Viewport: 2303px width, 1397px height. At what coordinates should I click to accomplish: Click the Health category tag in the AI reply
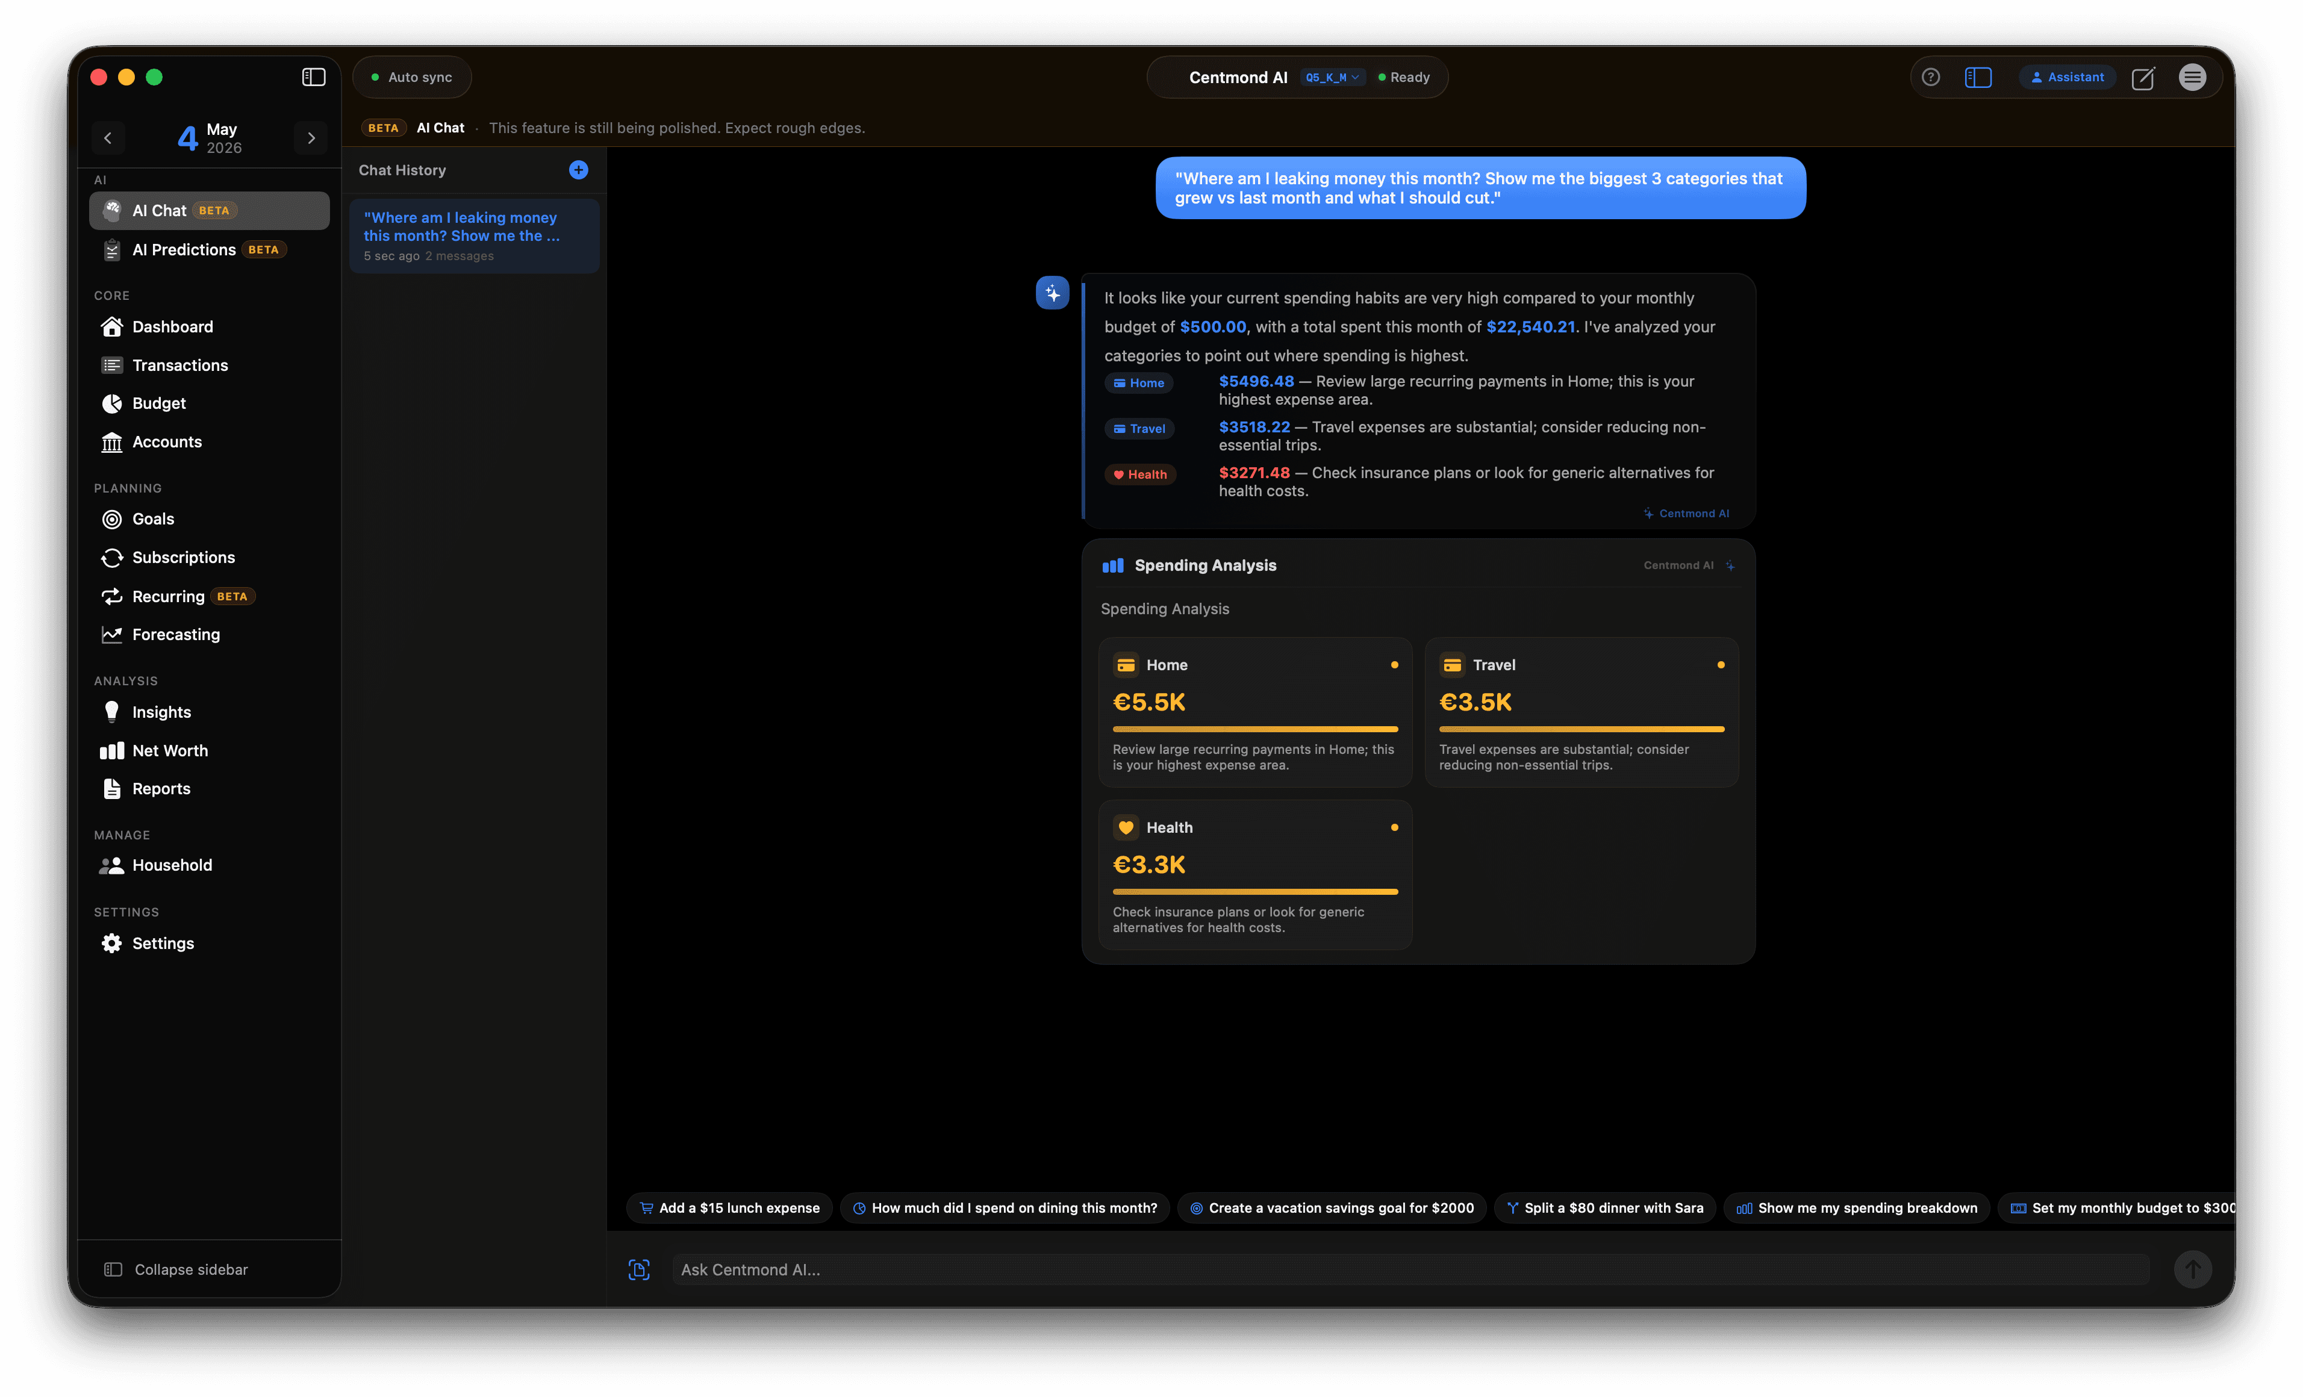tap(1140, 474)
